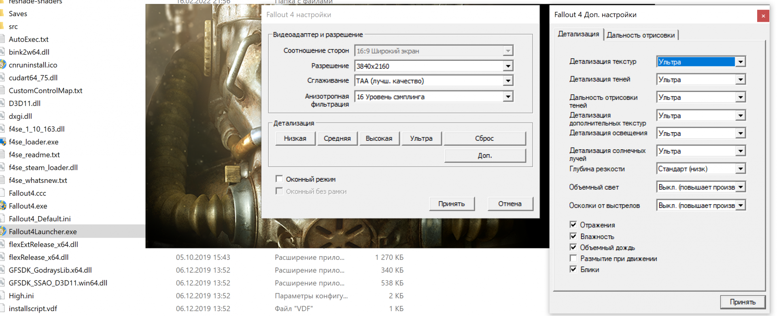Click the High.ini file icon
This screenshot has width=777, height=316.
2,296
